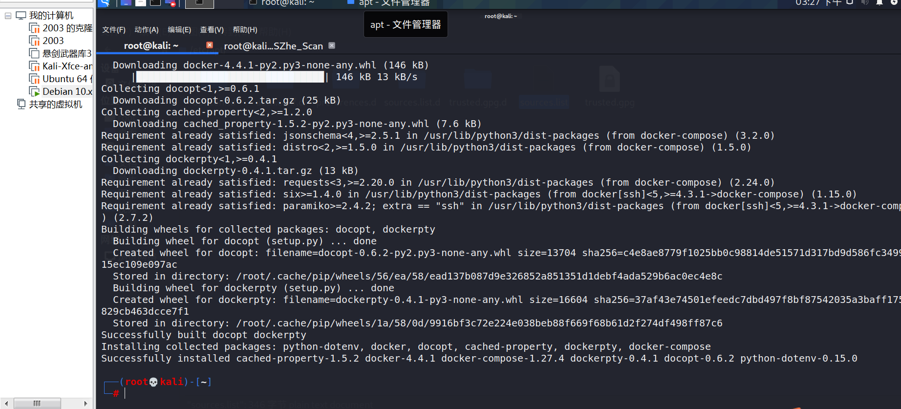Click the VM icon beside 悬剑武器库3
This screenshot has width=901, height=409.
[x=34, y=53]
